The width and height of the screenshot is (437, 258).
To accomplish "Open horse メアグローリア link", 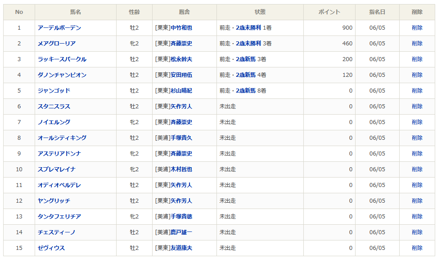I will (57, 44).
